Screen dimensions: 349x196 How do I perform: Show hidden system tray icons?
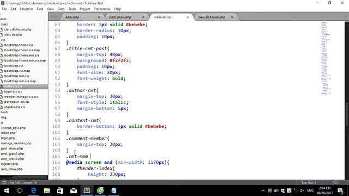click(x=263, y=191)
